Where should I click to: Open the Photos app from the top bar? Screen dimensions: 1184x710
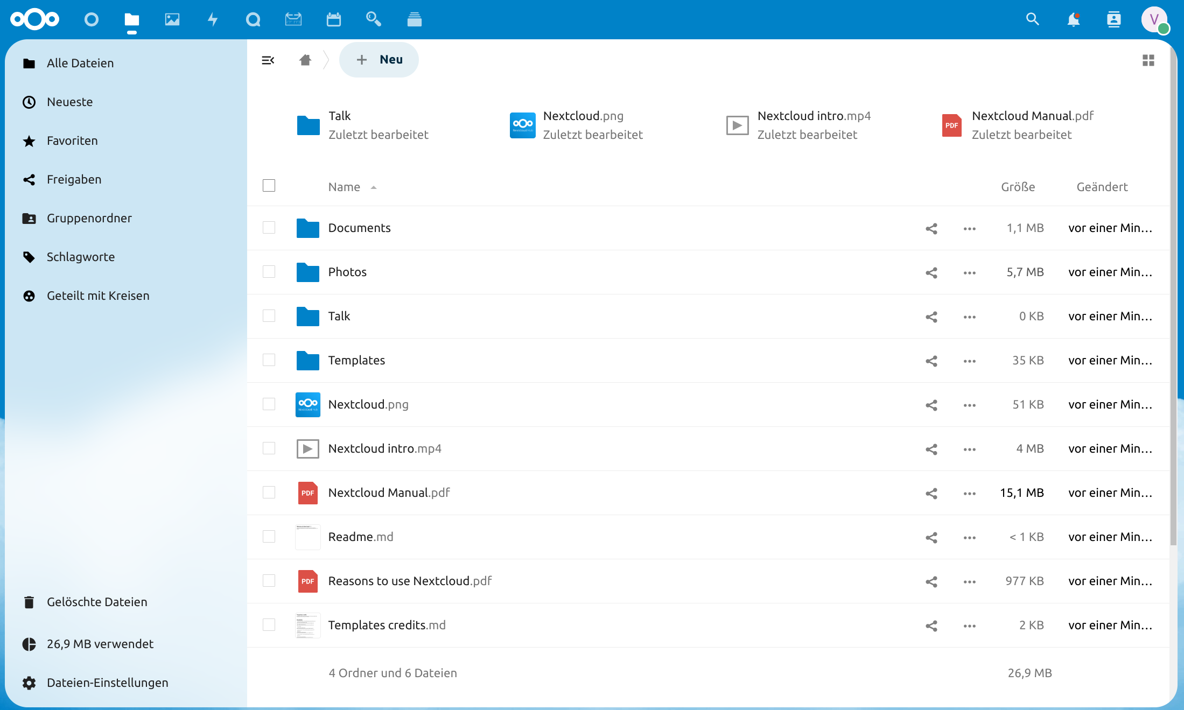click(172, 19)
